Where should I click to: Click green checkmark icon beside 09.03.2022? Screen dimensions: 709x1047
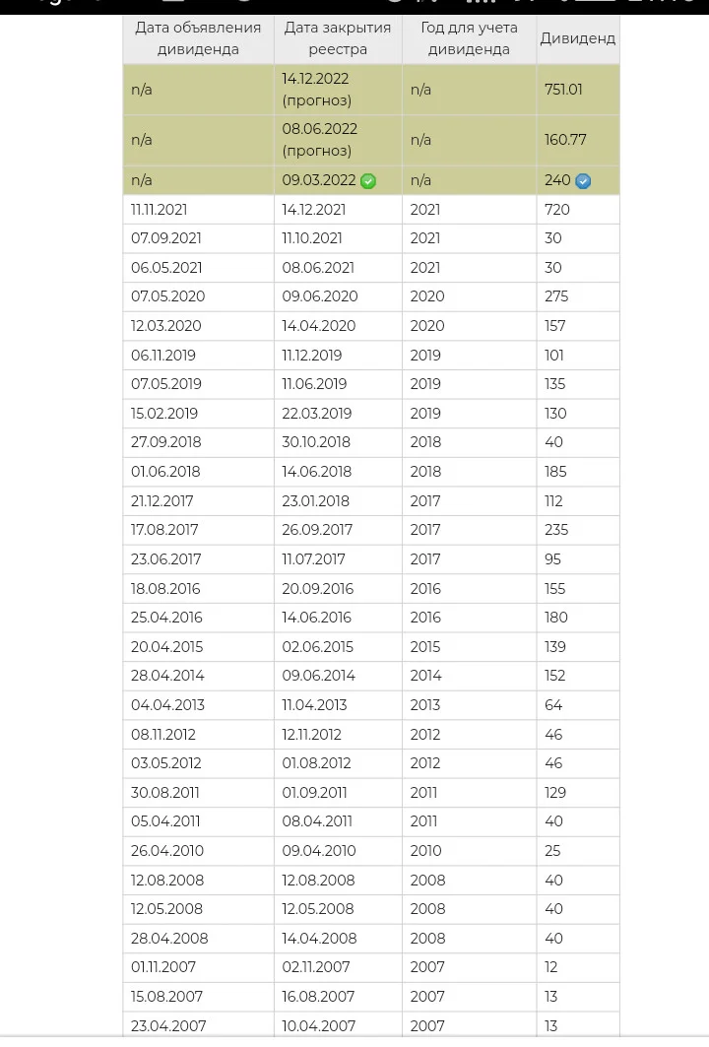[x=368, y=181]
